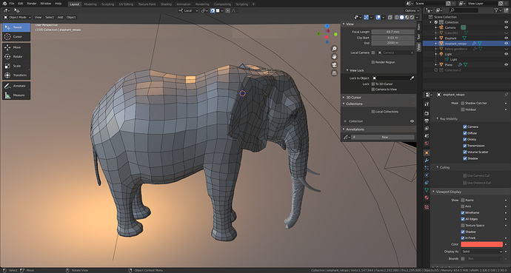
Task: Toggle X-ray display icon
Action: [x=390, y=17]
